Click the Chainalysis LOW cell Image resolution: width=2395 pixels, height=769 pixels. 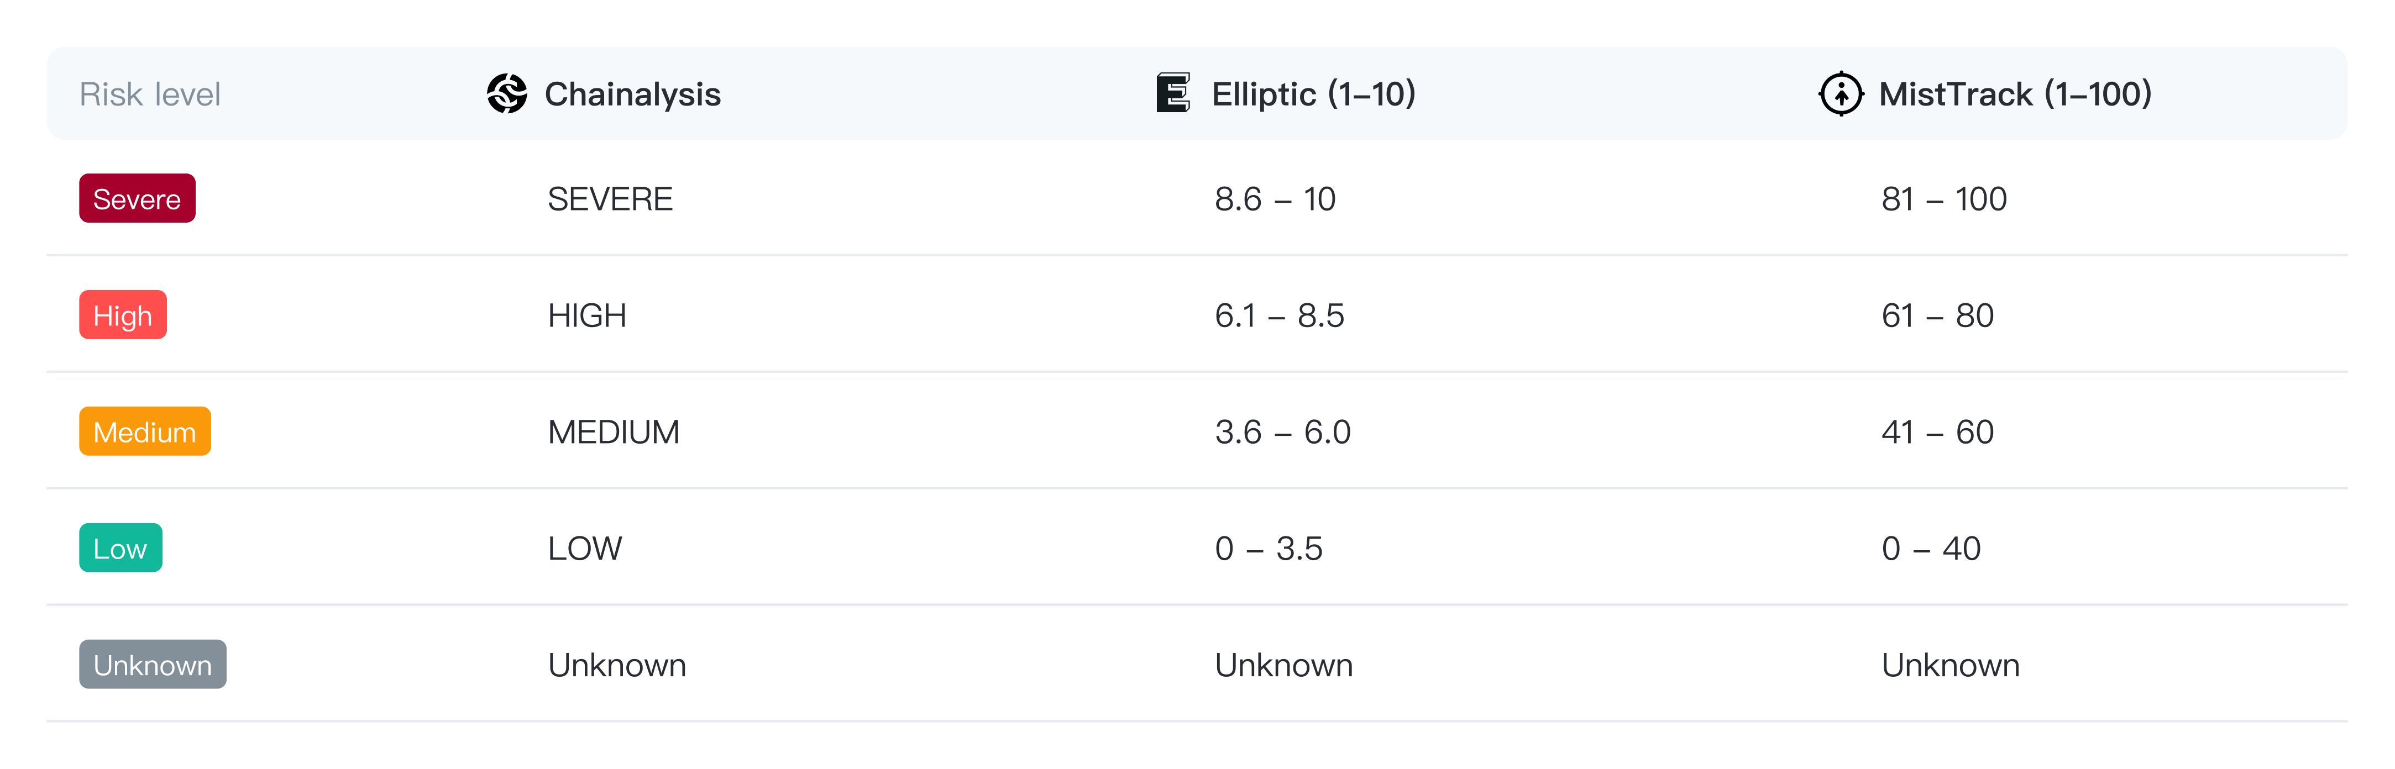coord(585,549)
